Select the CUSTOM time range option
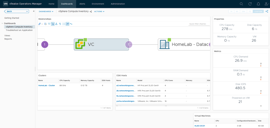The height and width of the screenshot is (128, 270). coord(258,11)
